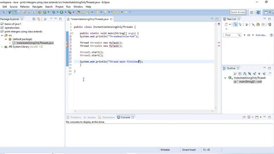Viewport: 274px width, 154px height.
Task: Select 'basics of java 1' project
Action: point(13,24)
